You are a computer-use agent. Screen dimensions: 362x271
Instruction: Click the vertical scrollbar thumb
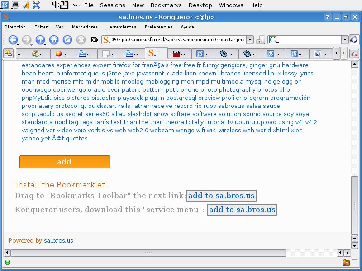click(355, 205)
